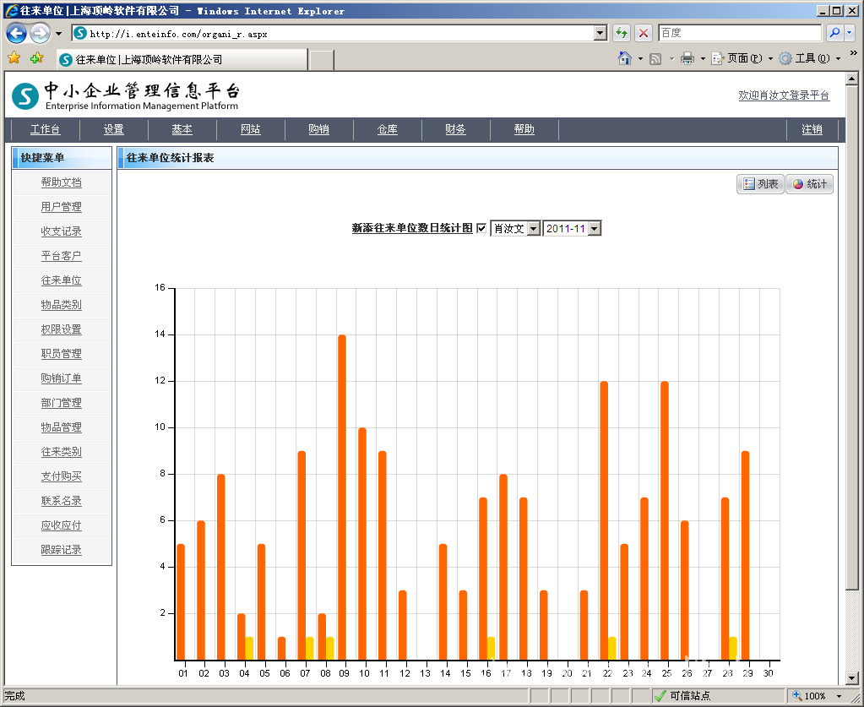
Task: Toggle the 新添往来单位数日统计图 checkbox
Action: click(481, 228)
